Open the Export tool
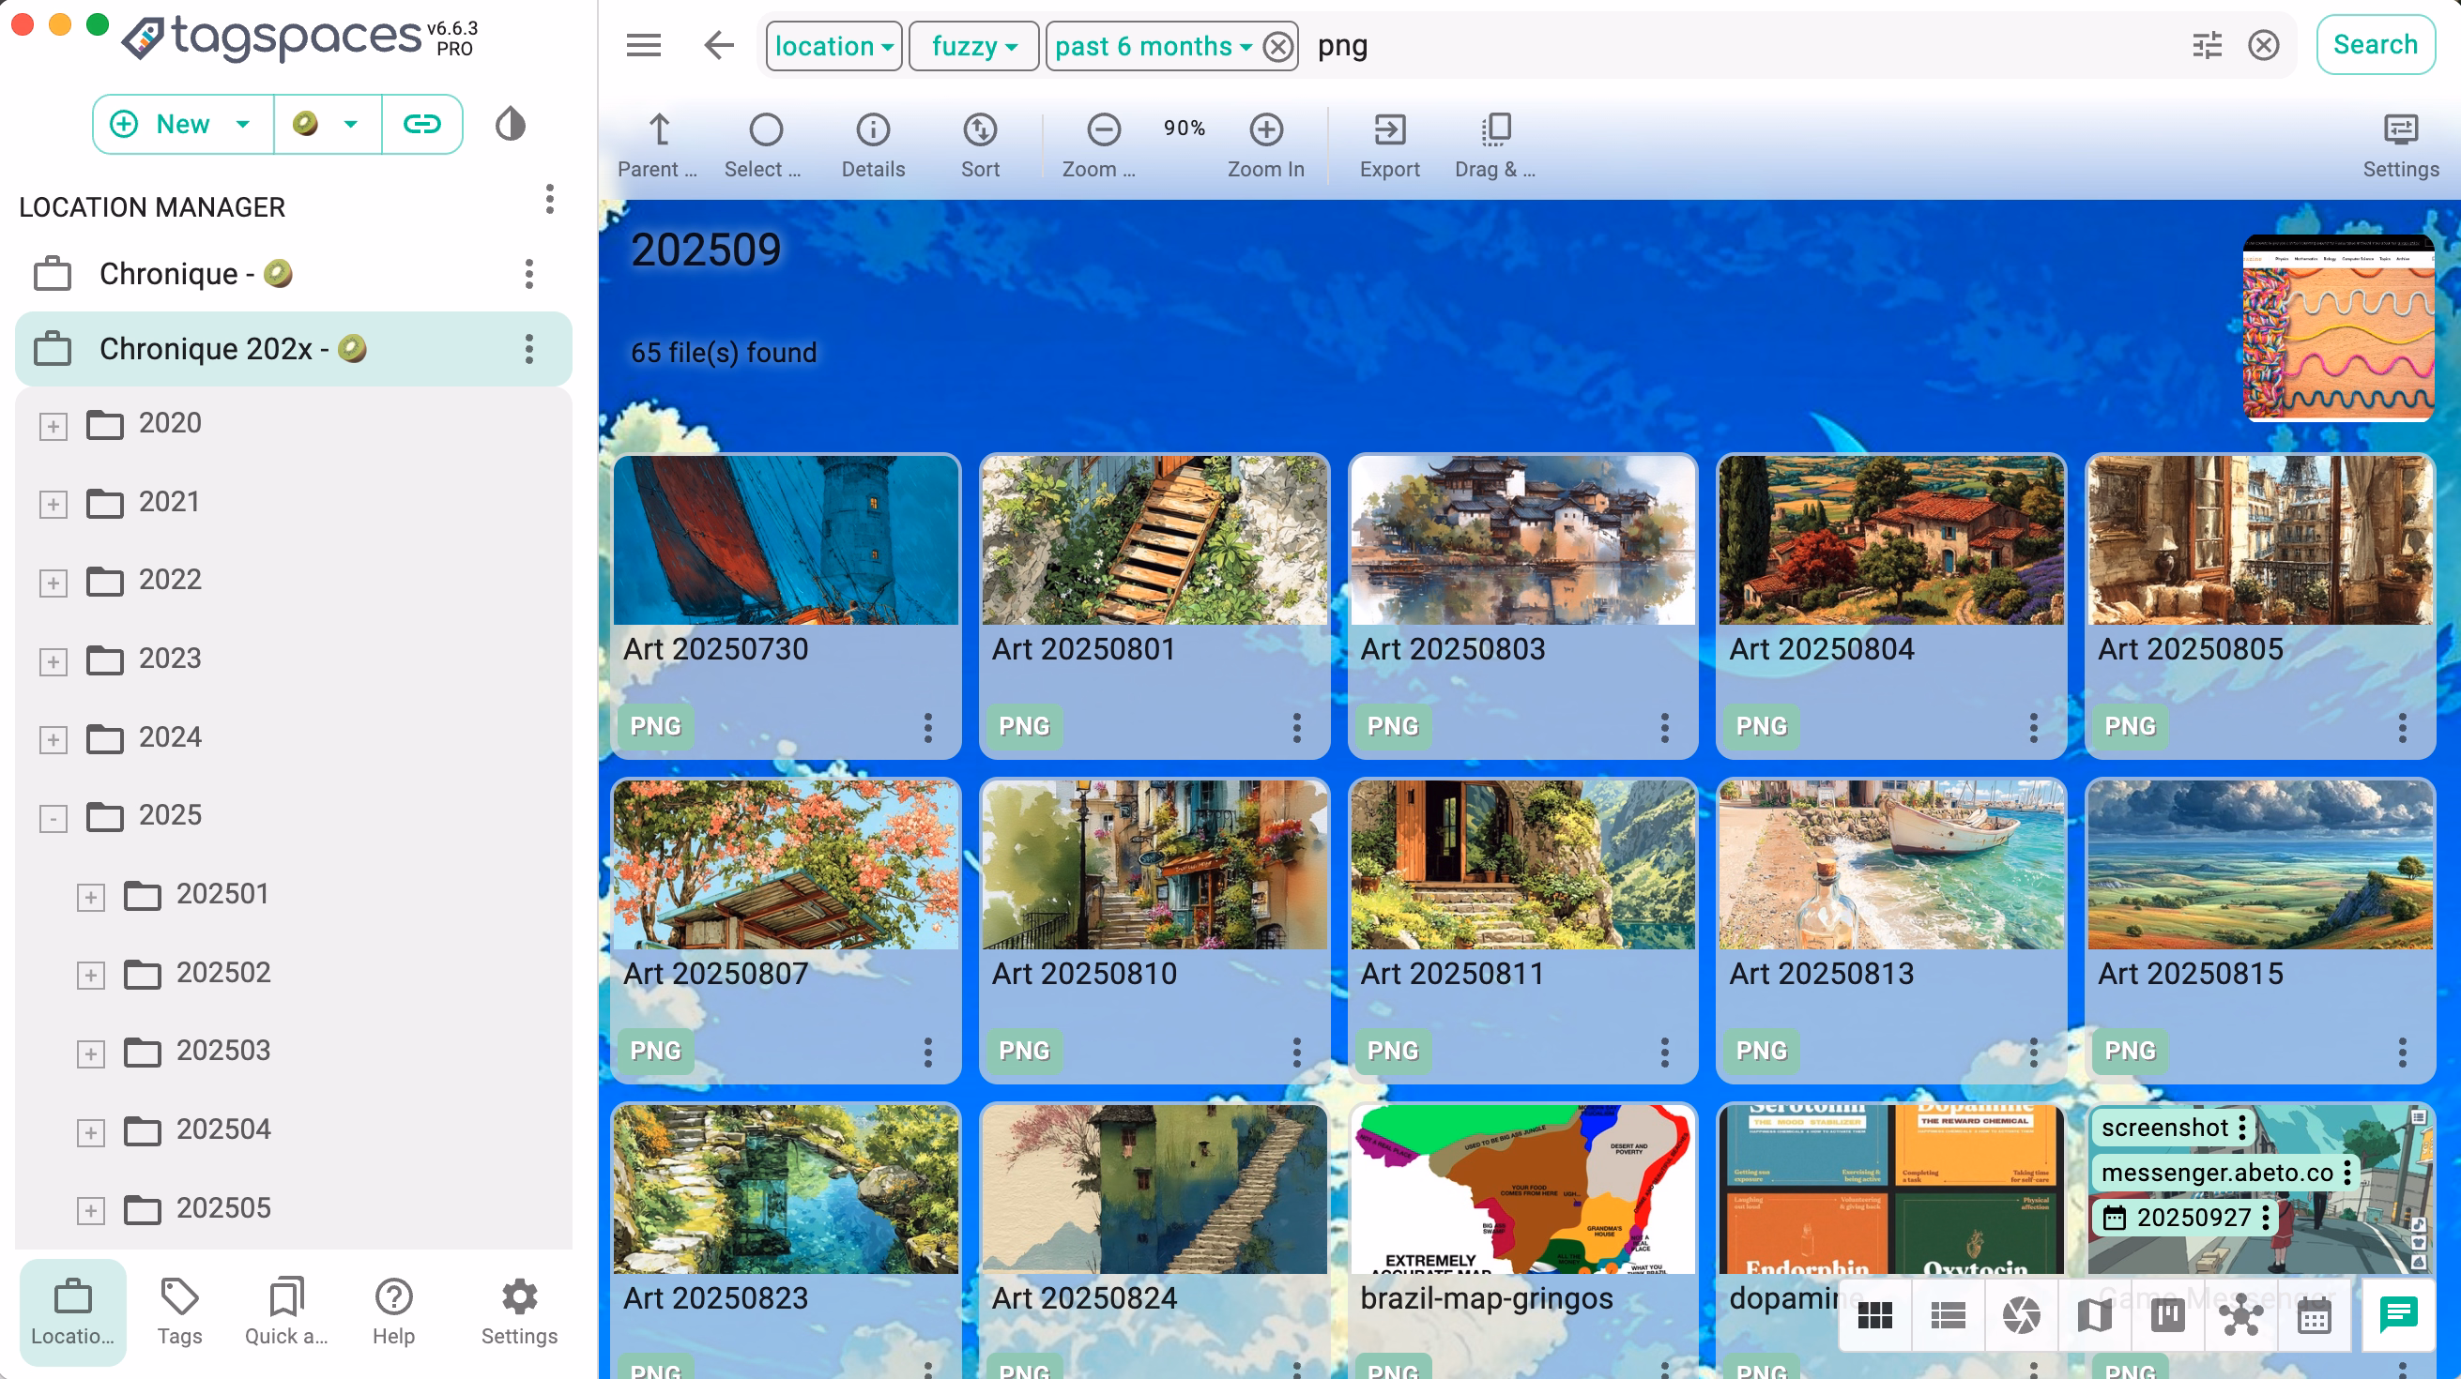This screenshot has width=2461, height=1379. point(1389,144)
